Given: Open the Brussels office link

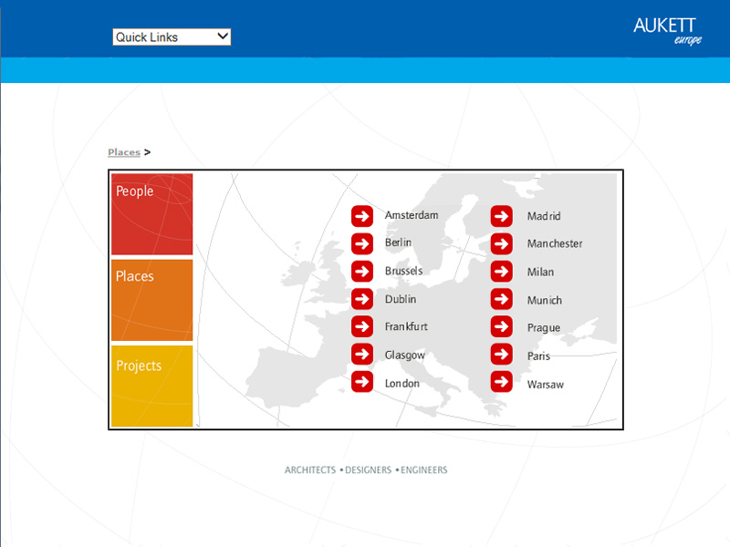Looking at the screenshot, I should click(403, 272).
